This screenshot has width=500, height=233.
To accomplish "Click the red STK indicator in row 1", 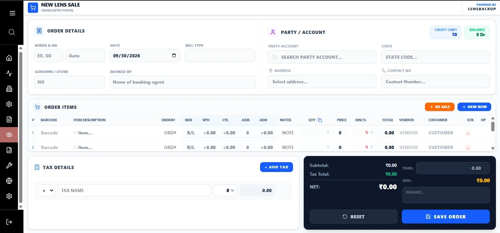I will click(x=468, y=133).
